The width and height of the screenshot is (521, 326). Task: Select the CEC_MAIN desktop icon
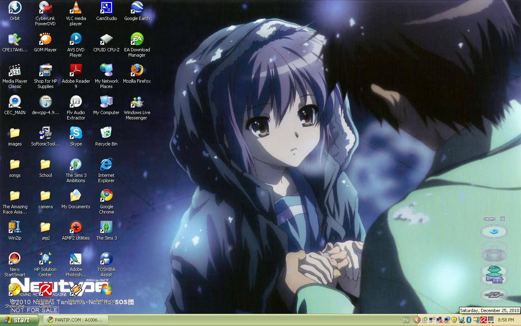15,105
